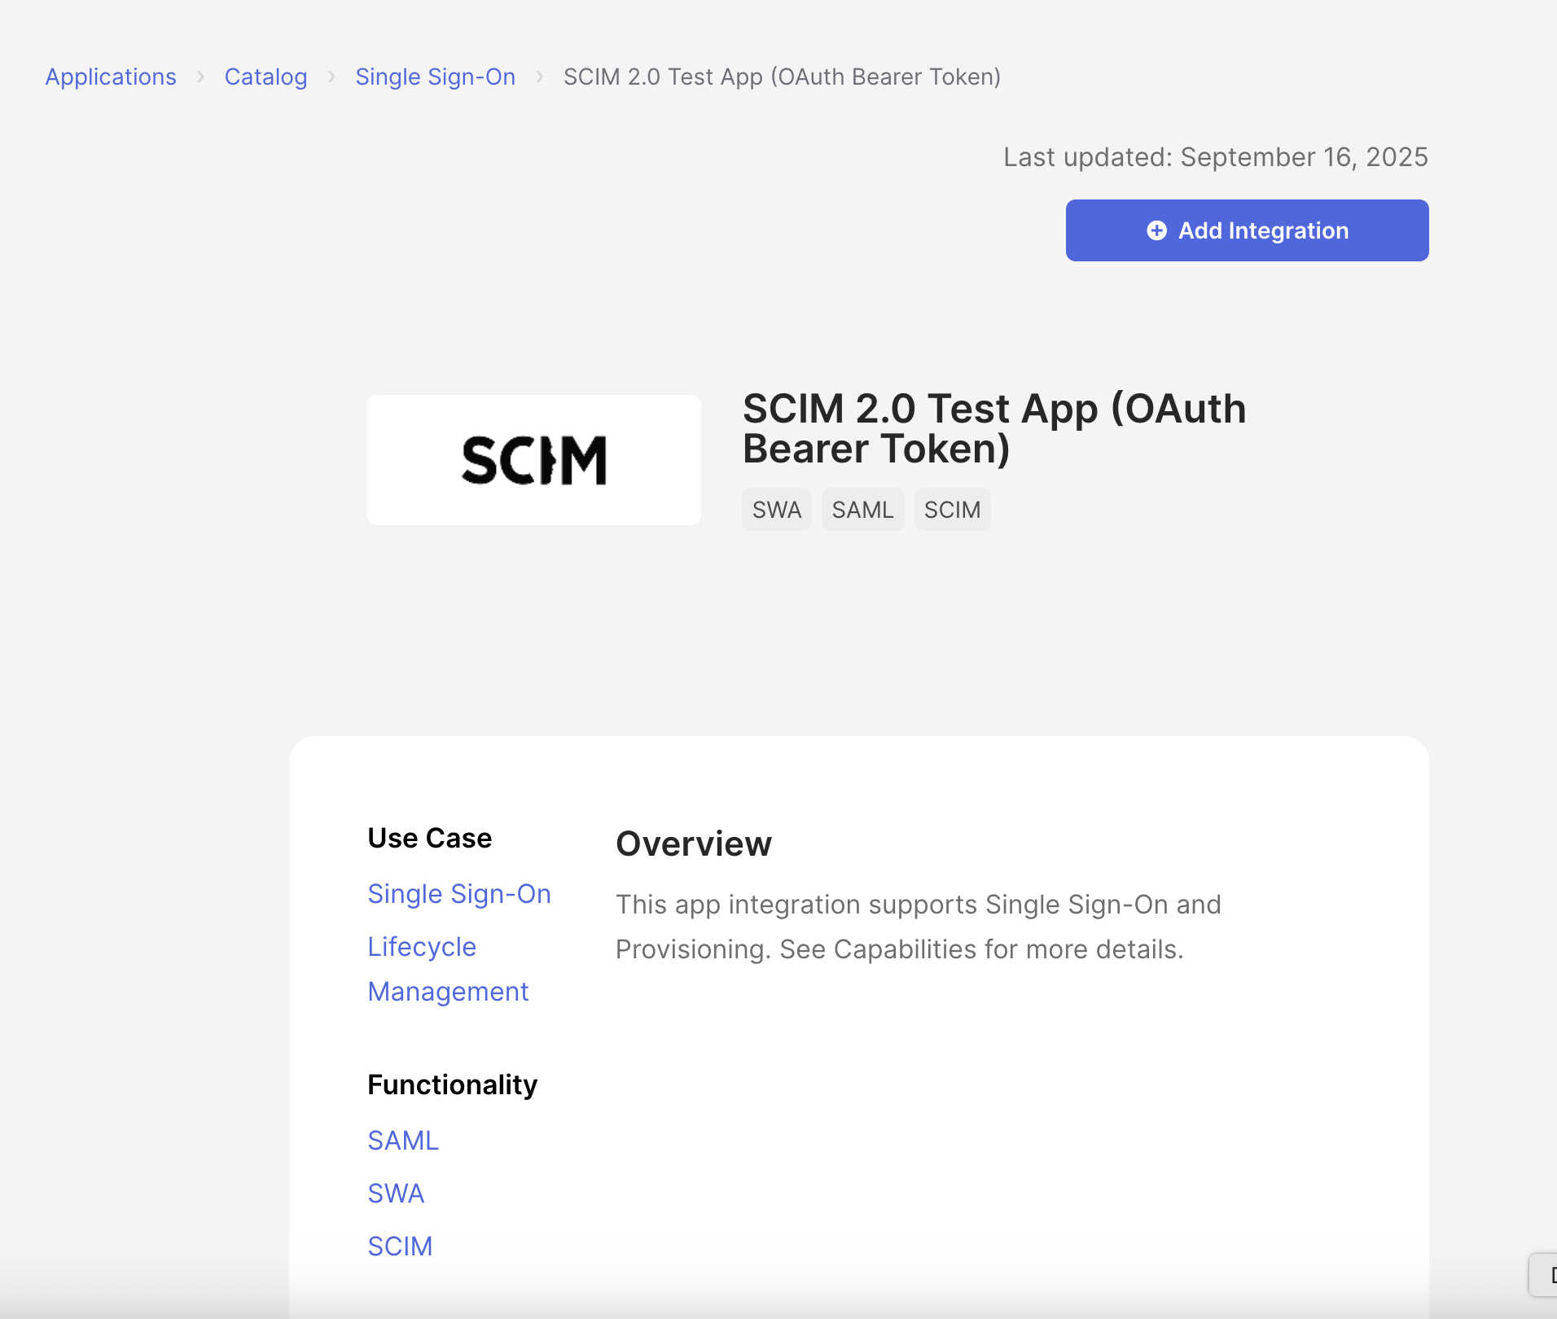The image size is (1557, 1319).
Task: Click the chevron after Catalog breadcrumb
Action: tap(331, 77)
